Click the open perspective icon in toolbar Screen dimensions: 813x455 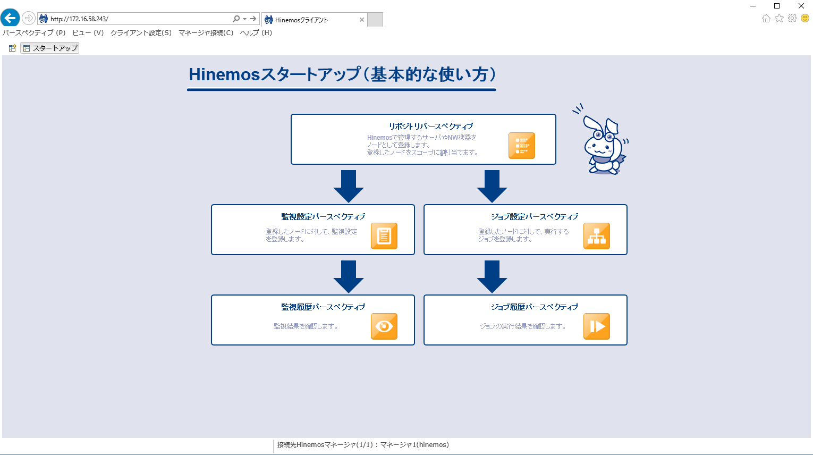coord(12,48)
